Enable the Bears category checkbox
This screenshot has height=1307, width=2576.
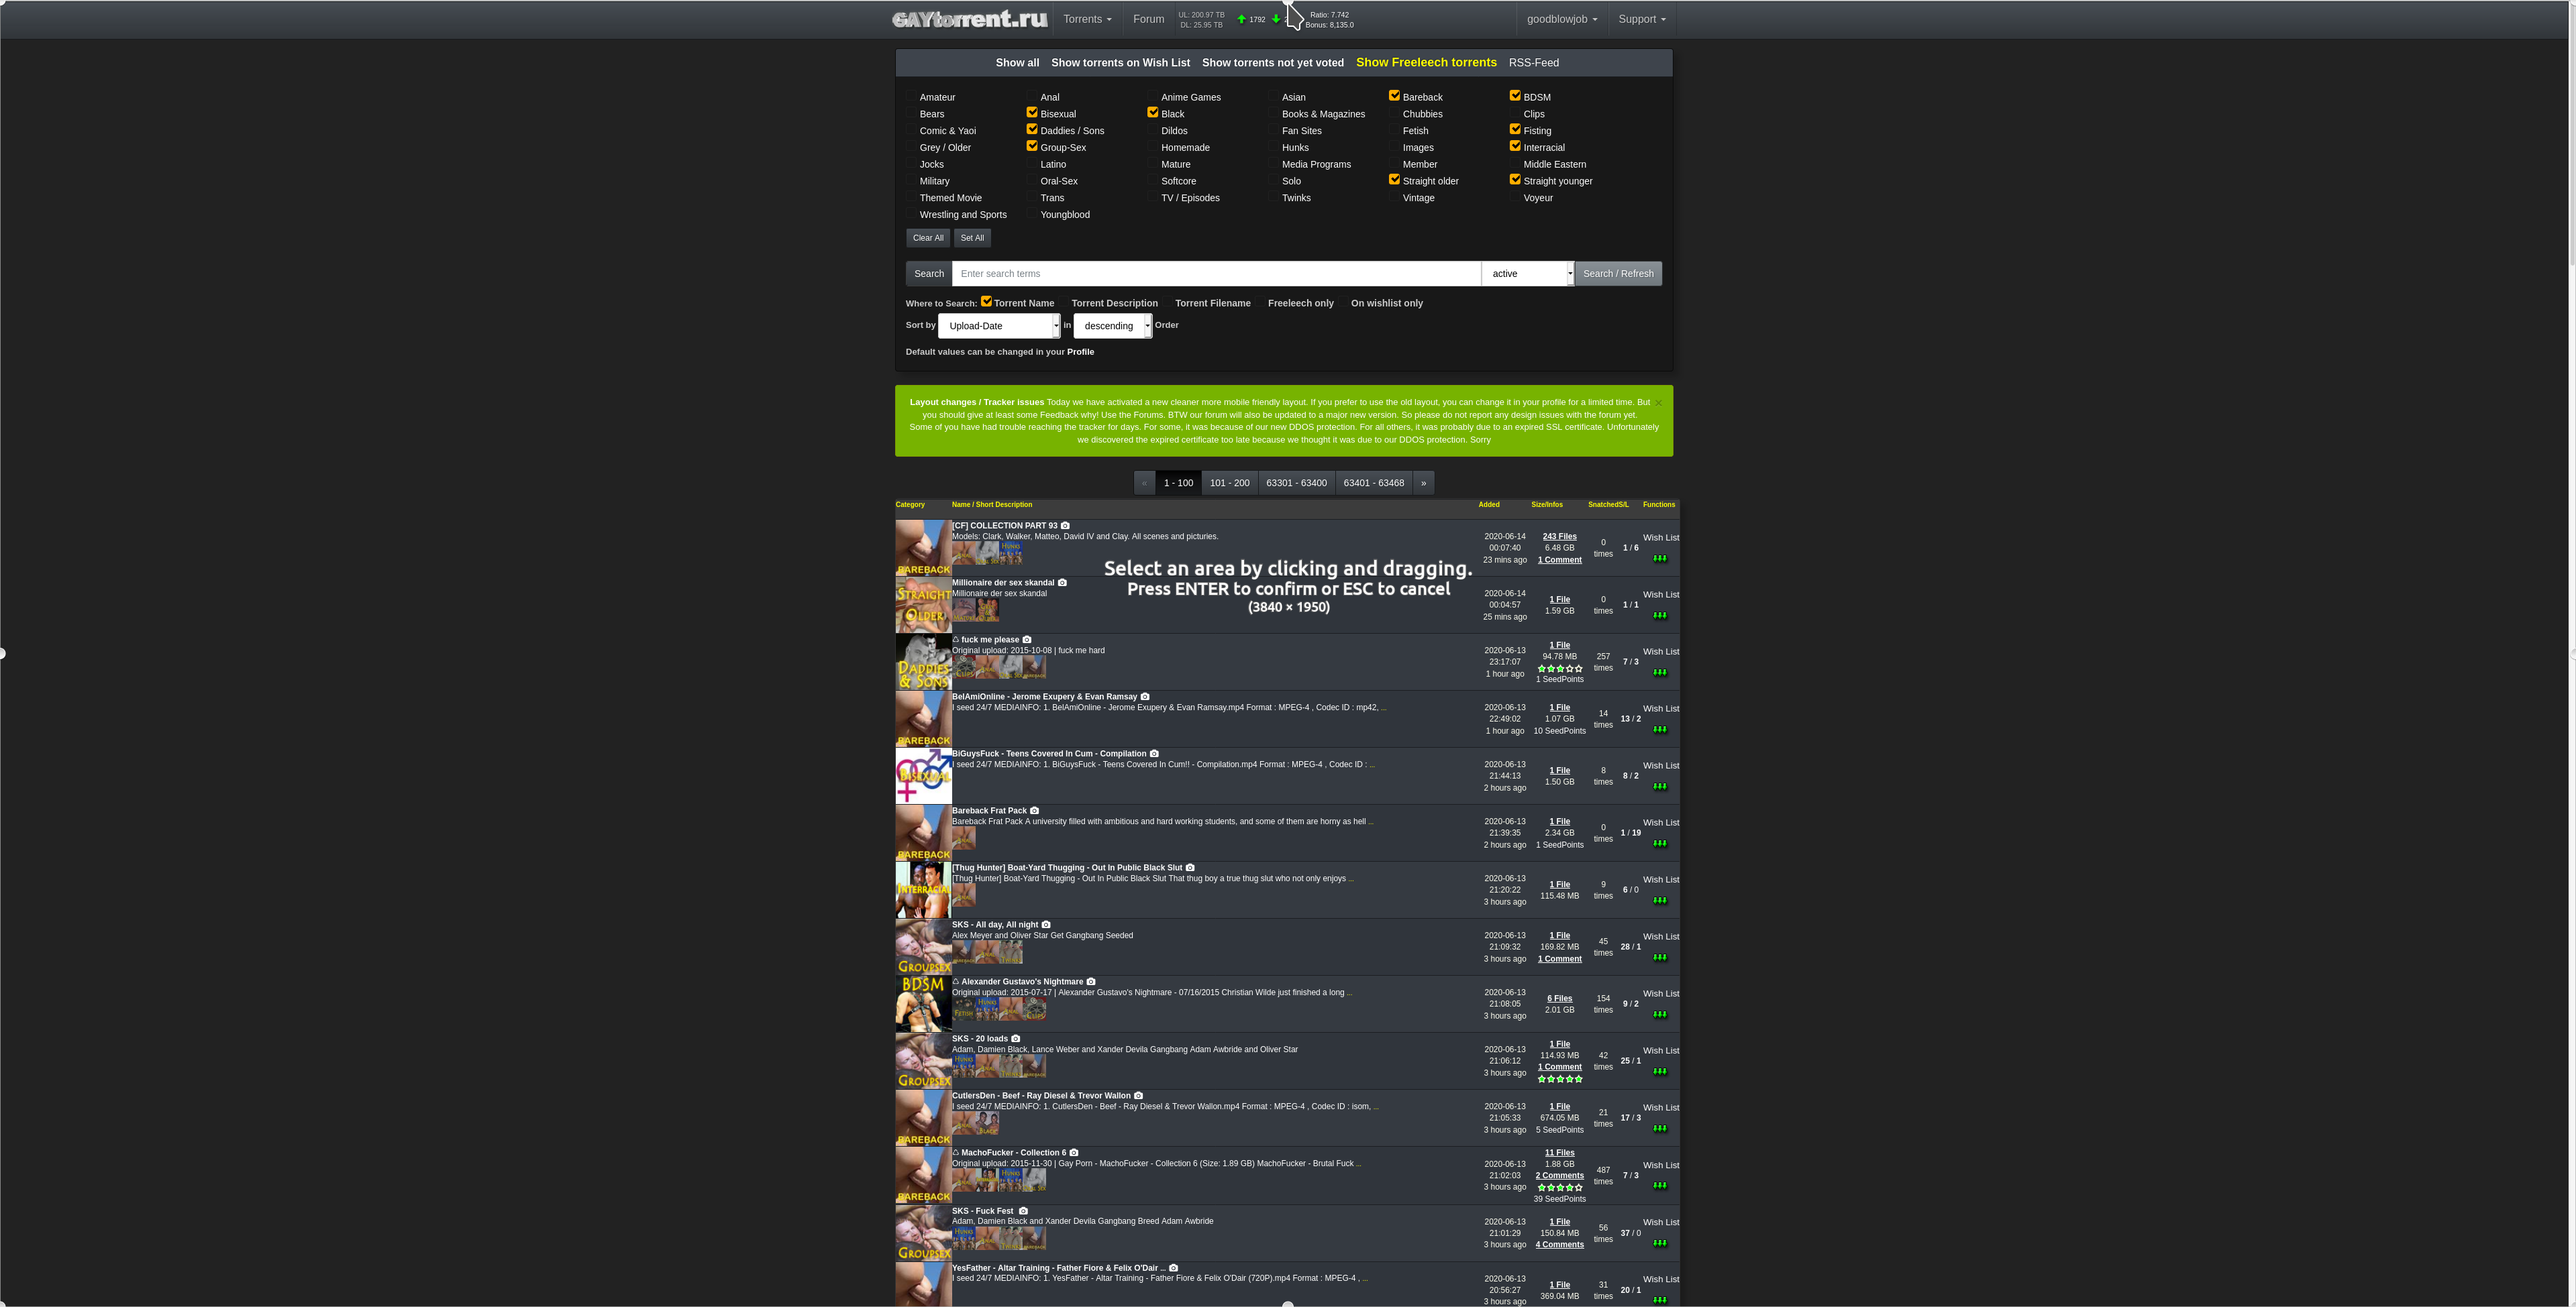(x=911, y=114)
